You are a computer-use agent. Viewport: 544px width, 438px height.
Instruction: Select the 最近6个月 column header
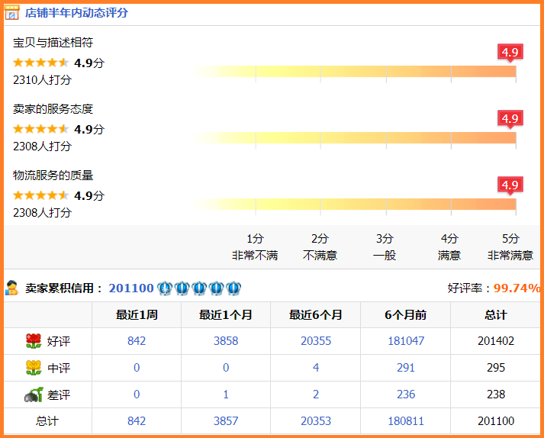[316, 314]
